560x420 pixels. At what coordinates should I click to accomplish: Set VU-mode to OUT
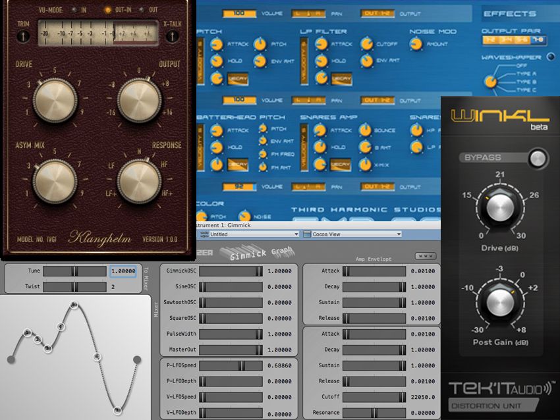tap(143, 11)
